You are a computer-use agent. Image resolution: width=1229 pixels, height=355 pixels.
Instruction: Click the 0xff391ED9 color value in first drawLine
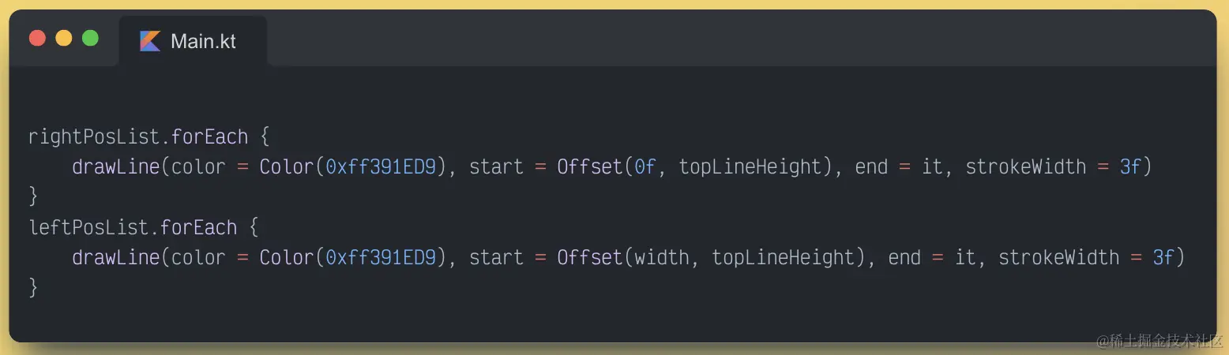tap(381, 167)
